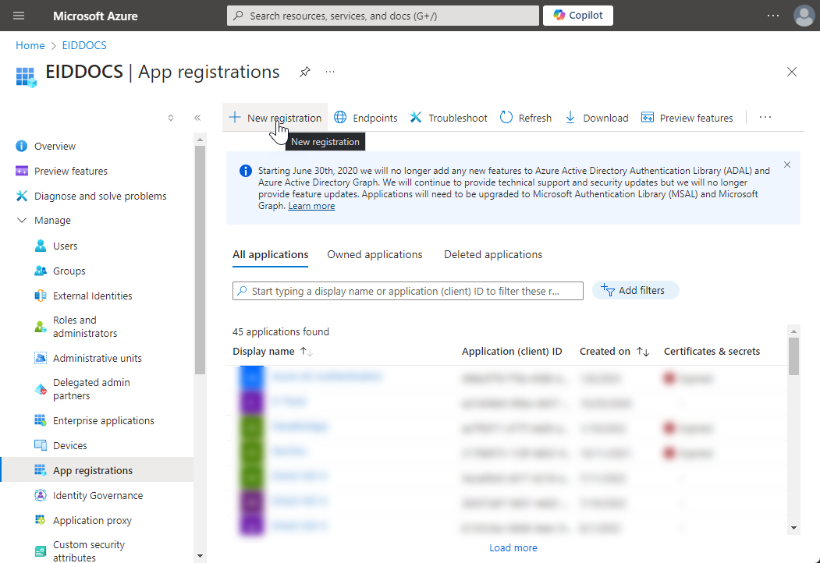The height and width of the screenshot is (563, 820).
Task: Click the Learn more link
Action: tap(311, 206)
